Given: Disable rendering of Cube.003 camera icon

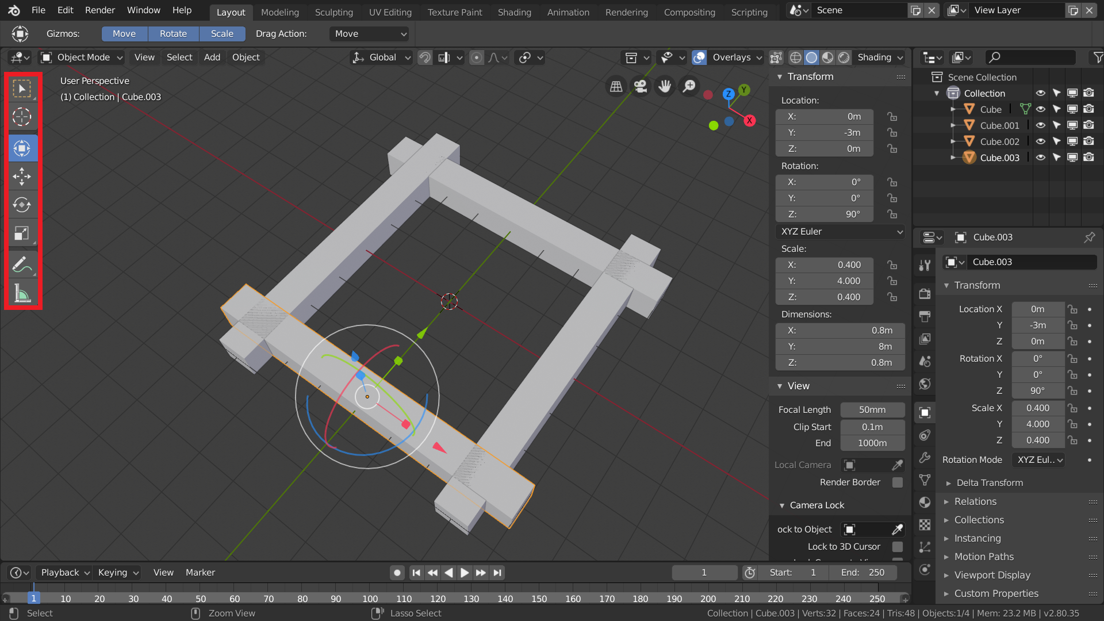Looking at the screenshot, I should point(1088,158).
